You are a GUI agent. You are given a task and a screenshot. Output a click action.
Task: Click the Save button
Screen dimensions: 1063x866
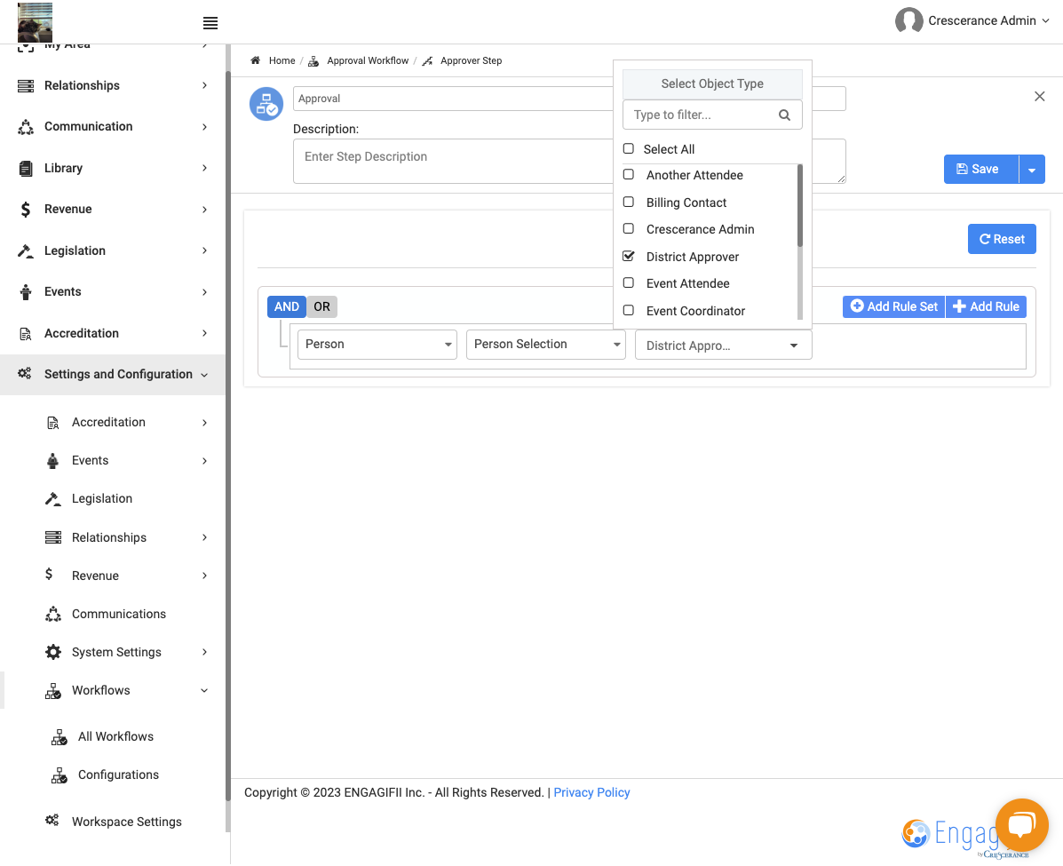(x=981, y=170)
